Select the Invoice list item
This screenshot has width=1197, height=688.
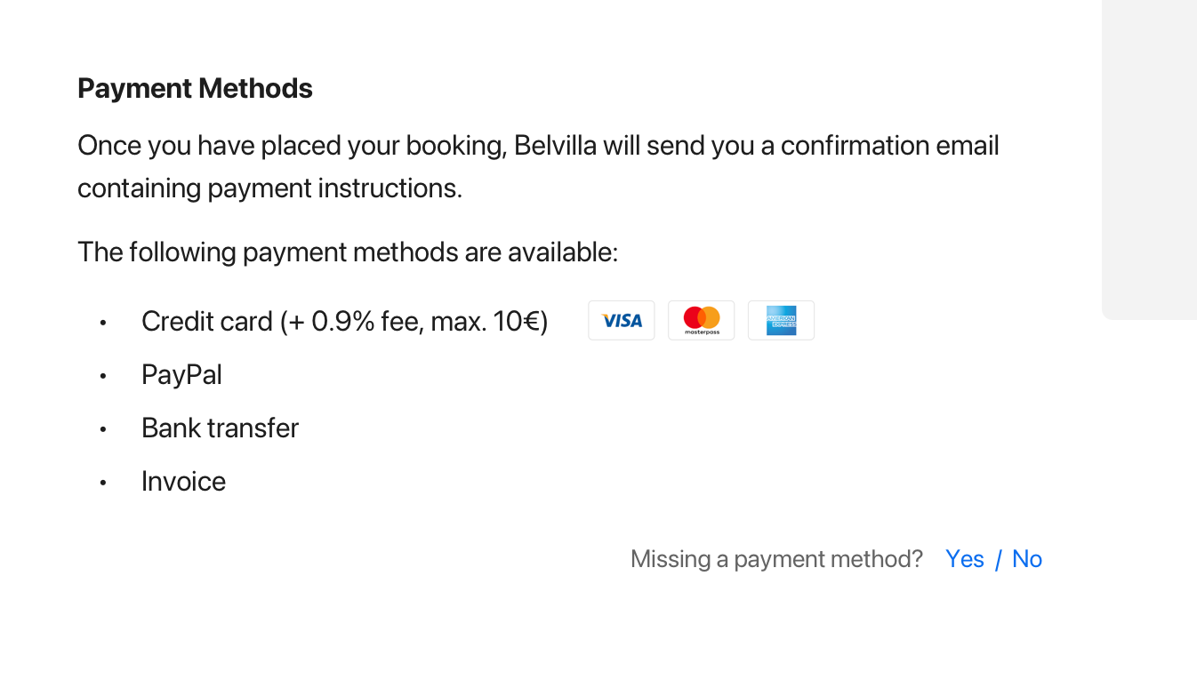pos(183,481)
